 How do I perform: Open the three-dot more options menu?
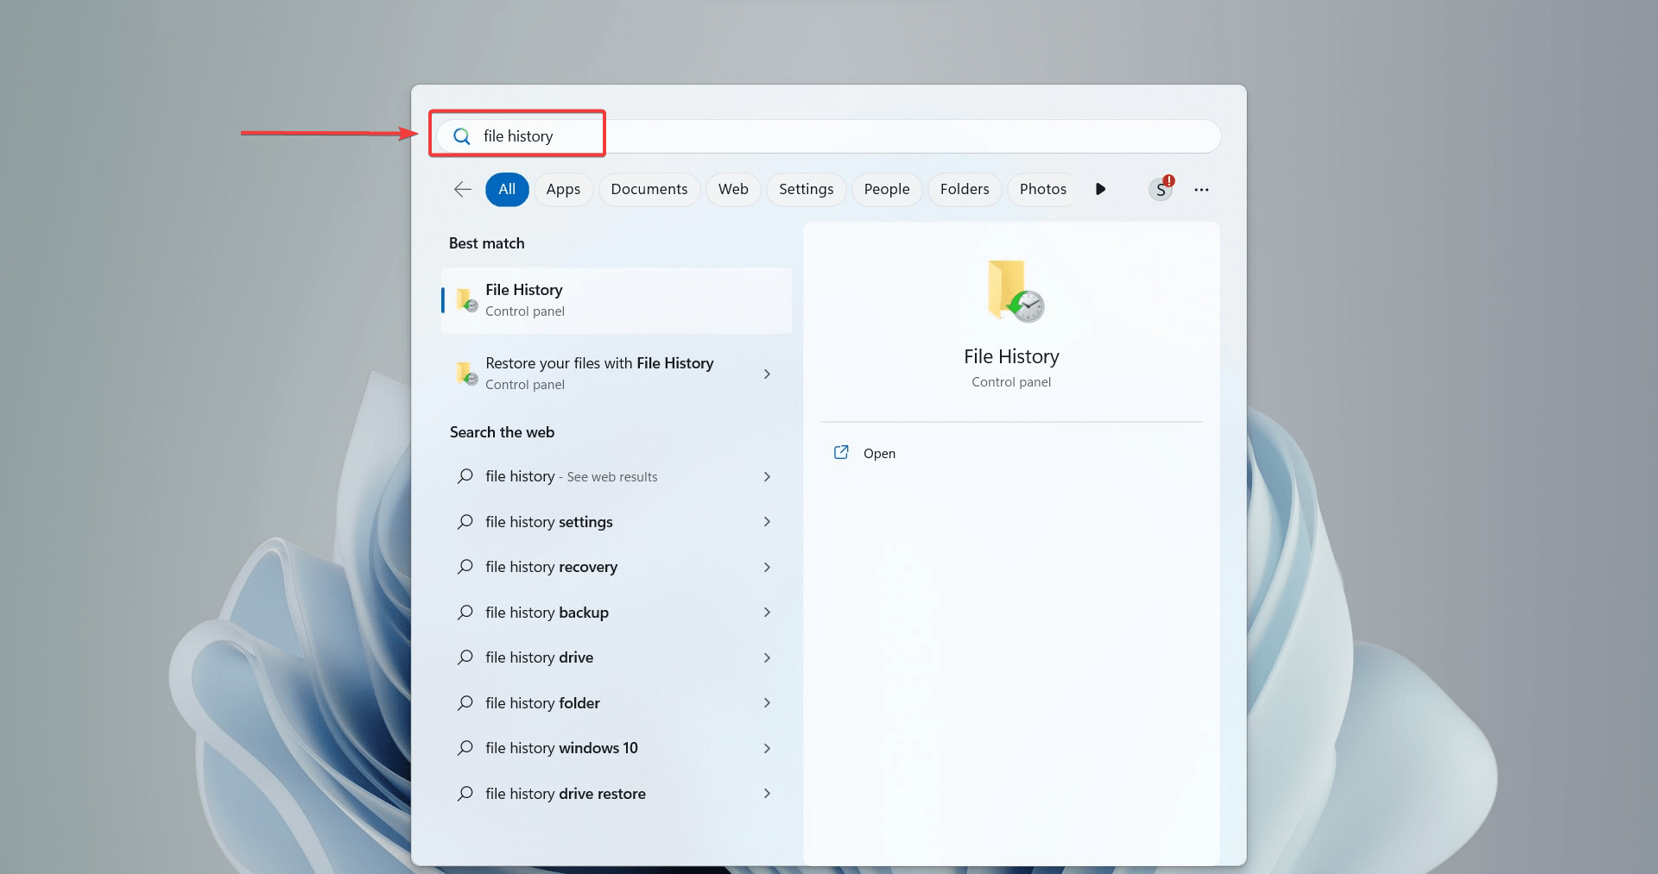1201,190
